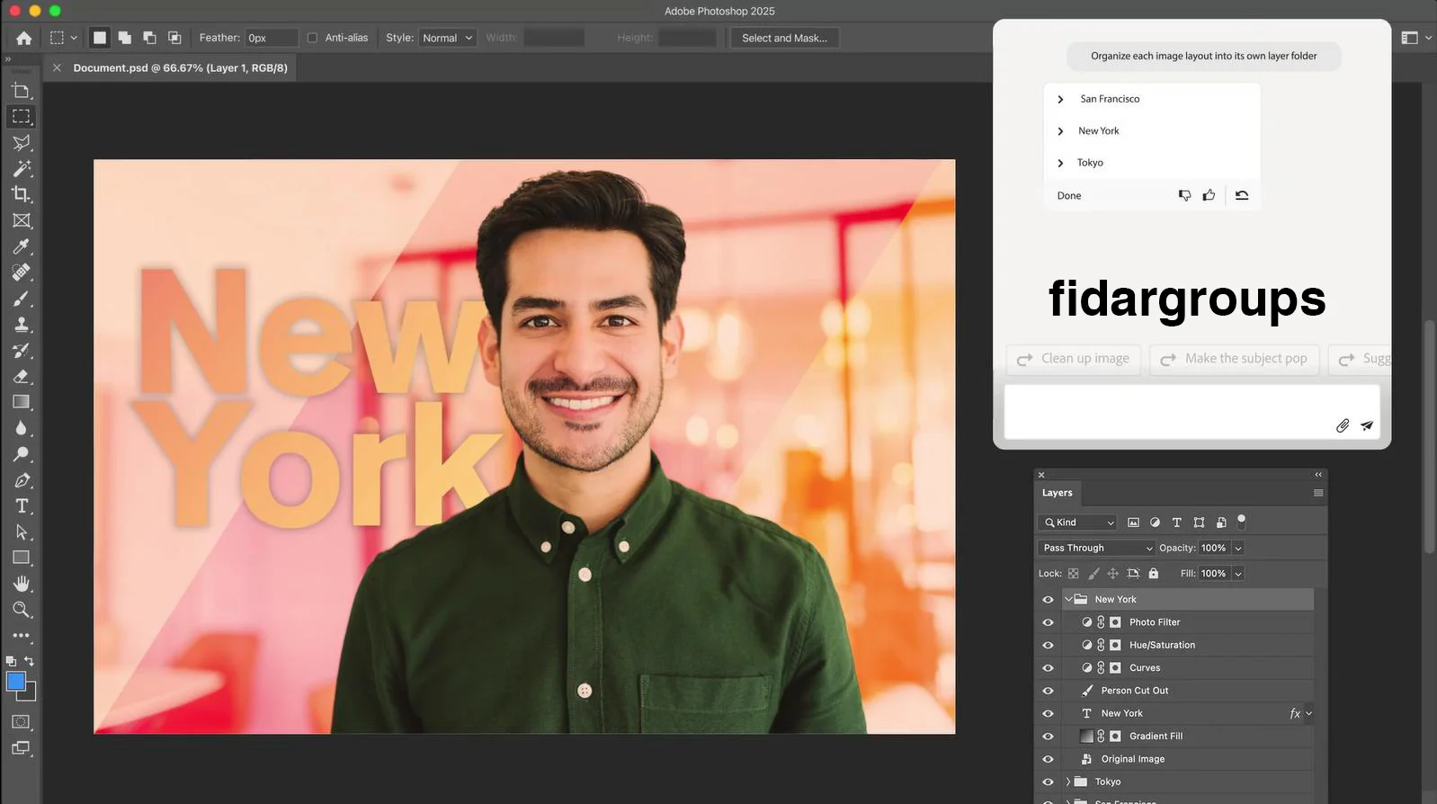
Task: Click the attach file paperclip icon
Action: pos(1343,425)
